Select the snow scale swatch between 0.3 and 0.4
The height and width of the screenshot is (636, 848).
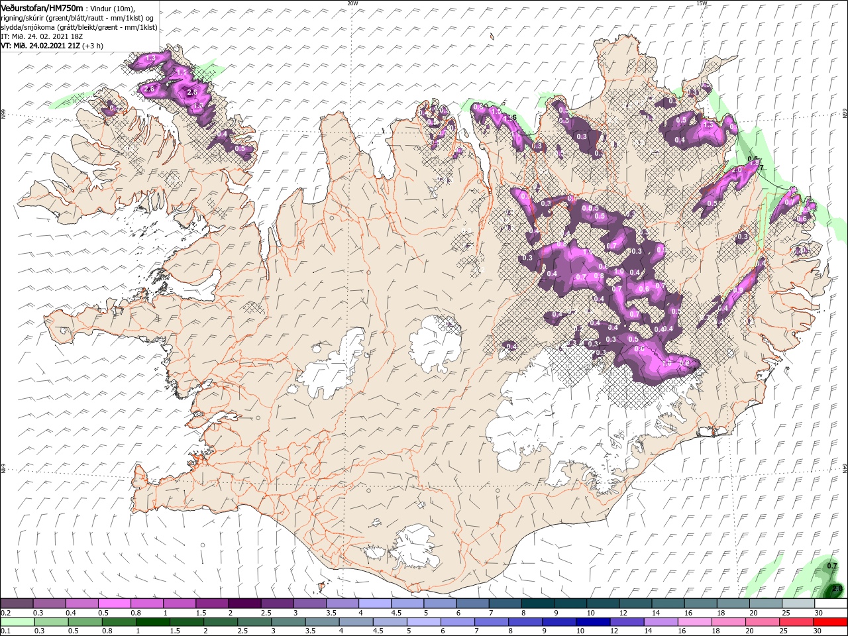click(49, 604)
